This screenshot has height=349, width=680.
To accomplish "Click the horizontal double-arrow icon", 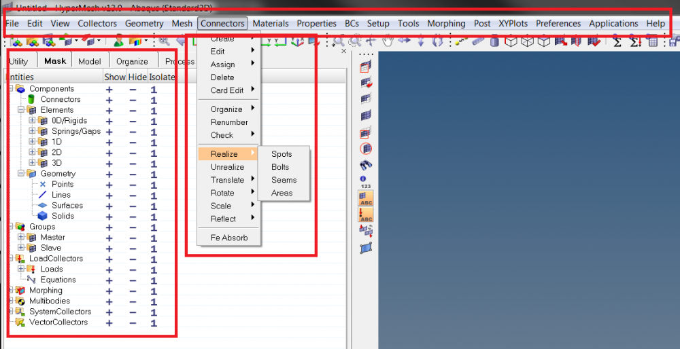I will (404, 41).
